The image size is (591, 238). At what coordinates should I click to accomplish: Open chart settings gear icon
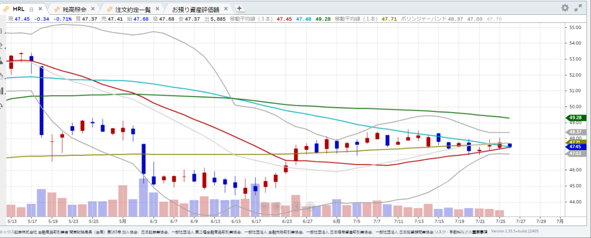[565, 8]
